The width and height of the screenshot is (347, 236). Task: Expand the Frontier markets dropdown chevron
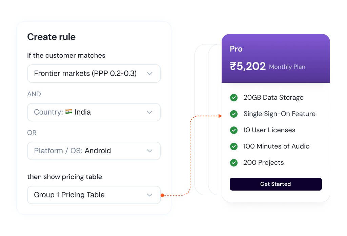[149, 74]
